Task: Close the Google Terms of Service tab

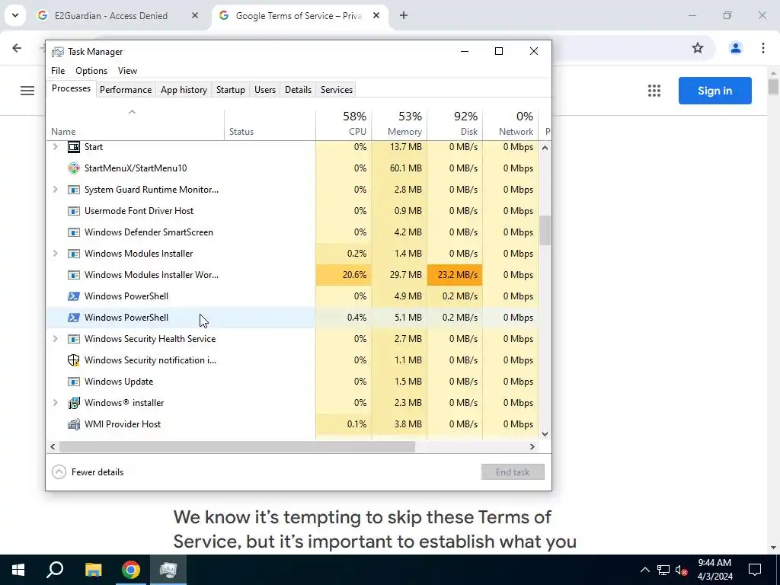Action: click(376, 15)
